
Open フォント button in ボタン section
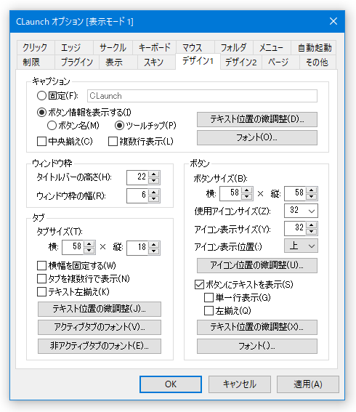pos(257,346)
